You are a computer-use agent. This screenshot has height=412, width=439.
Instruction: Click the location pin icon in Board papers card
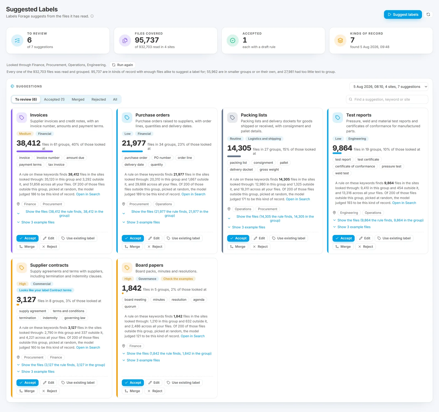[x=123, y=346]
